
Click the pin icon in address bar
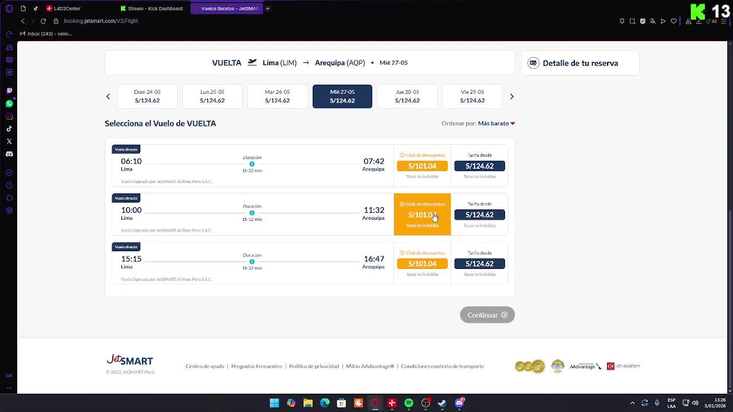[622, 21]
